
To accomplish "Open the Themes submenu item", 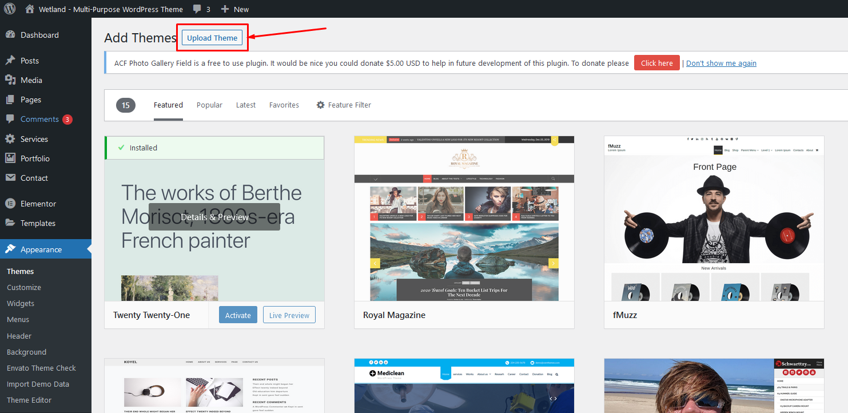I will click(x=21, y=271).
